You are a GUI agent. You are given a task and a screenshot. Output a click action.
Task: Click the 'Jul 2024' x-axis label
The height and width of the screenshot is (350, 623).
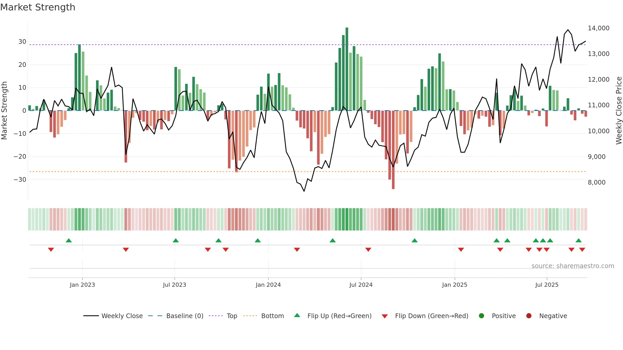tap(361, 285)
